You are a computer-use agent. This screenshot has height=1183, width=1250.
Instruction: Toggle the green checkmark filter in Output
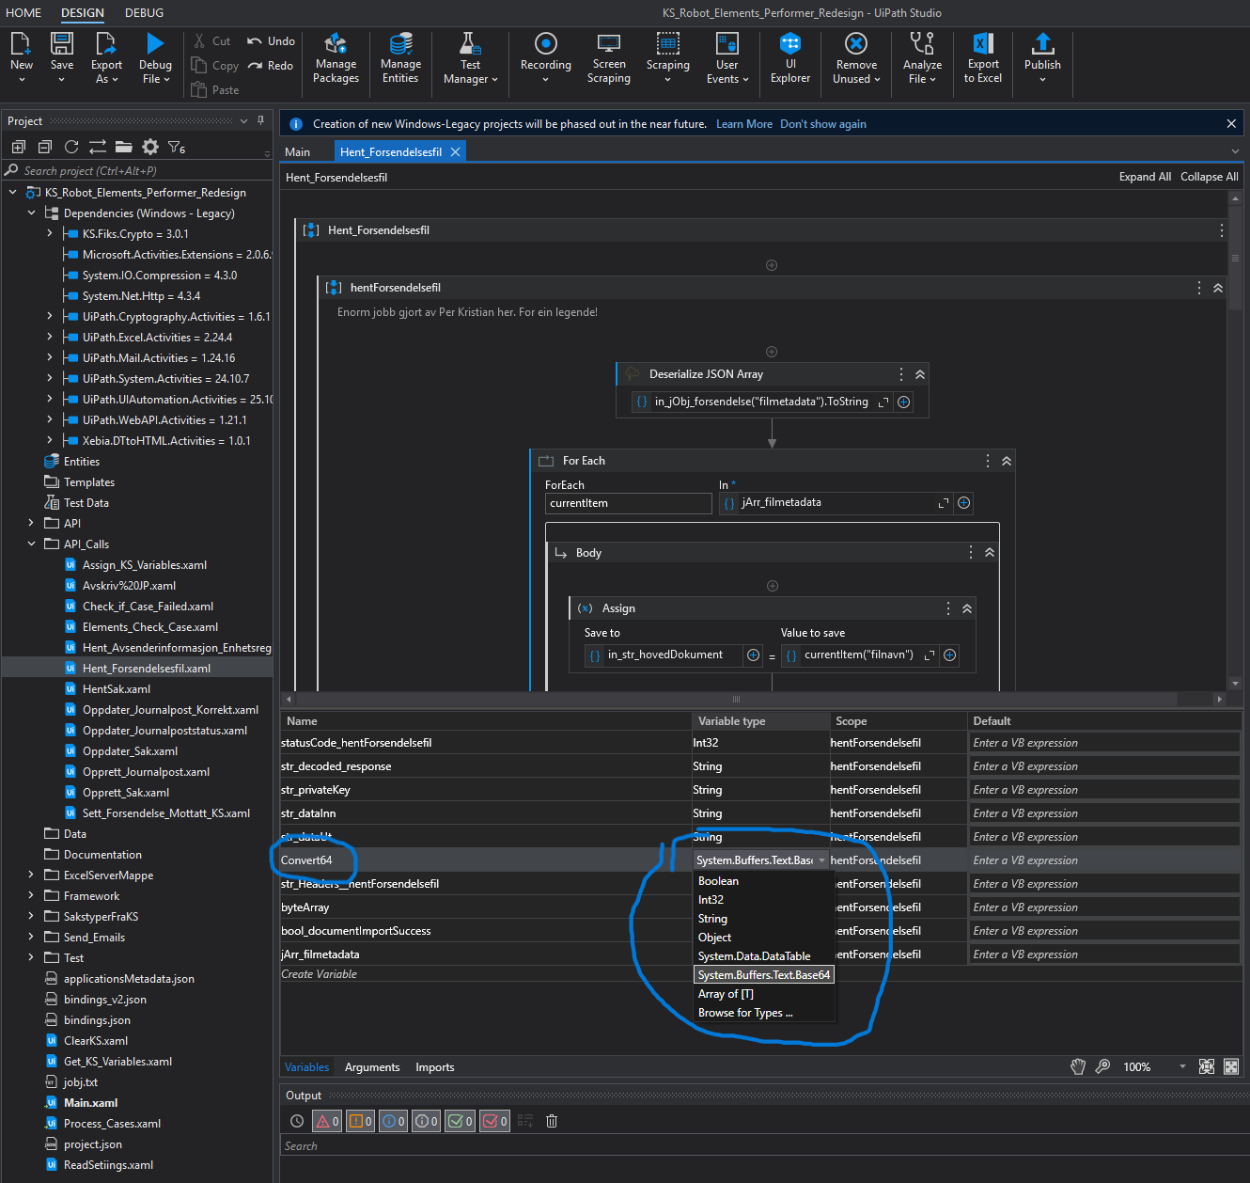[x=461, y=1121]
